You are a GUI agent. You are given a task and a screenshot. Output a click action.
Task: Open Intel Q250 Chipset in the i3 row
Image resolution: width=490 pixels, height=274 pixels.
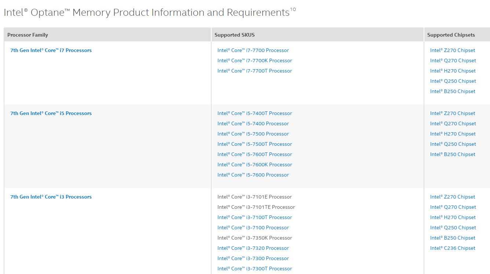pos(453,228)
